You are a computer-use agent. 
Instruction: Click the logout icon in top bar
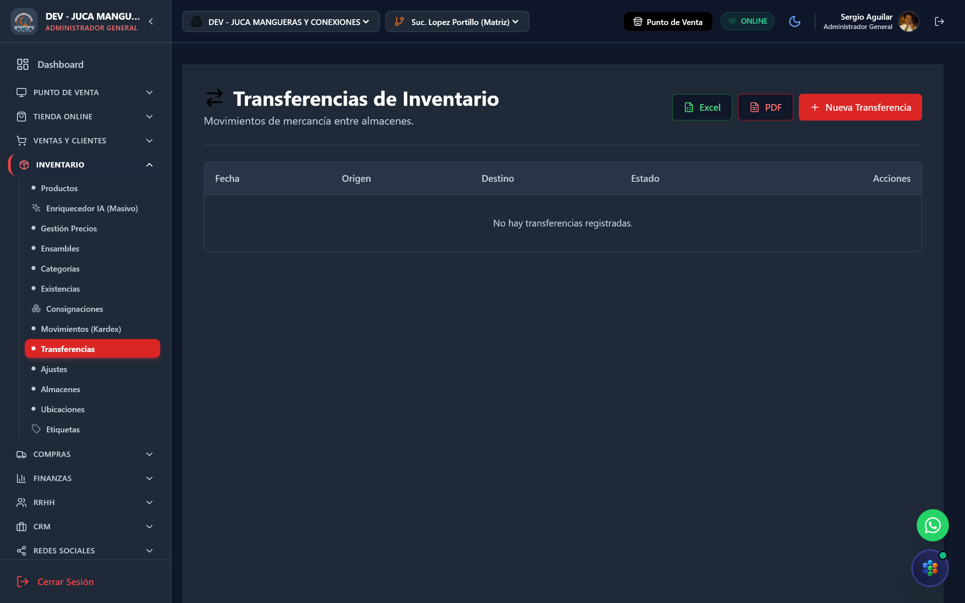tap(940, 21)
